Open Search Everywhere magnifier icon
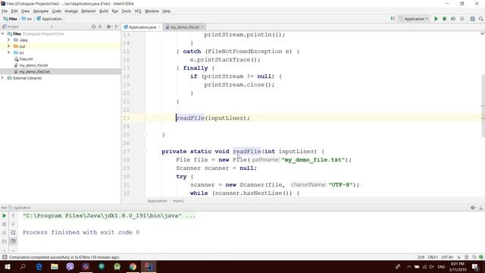Image resolution: width=485 pixels, height=273 pixels. coord(481,19)
